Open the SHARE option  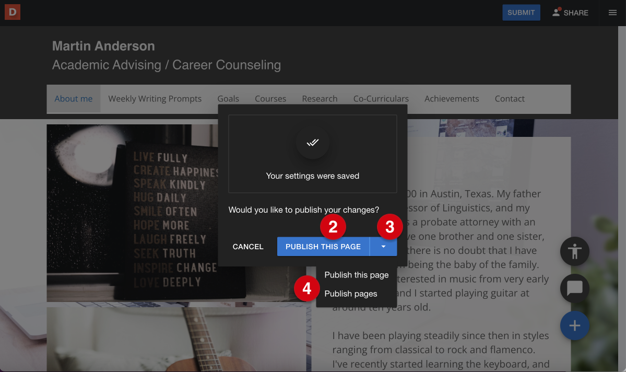point(570,13)
